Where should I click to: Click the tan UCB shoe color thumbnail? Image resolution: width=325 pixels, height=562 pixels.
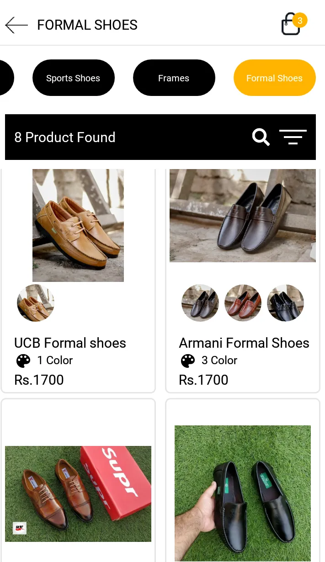(x=36, y=303)
